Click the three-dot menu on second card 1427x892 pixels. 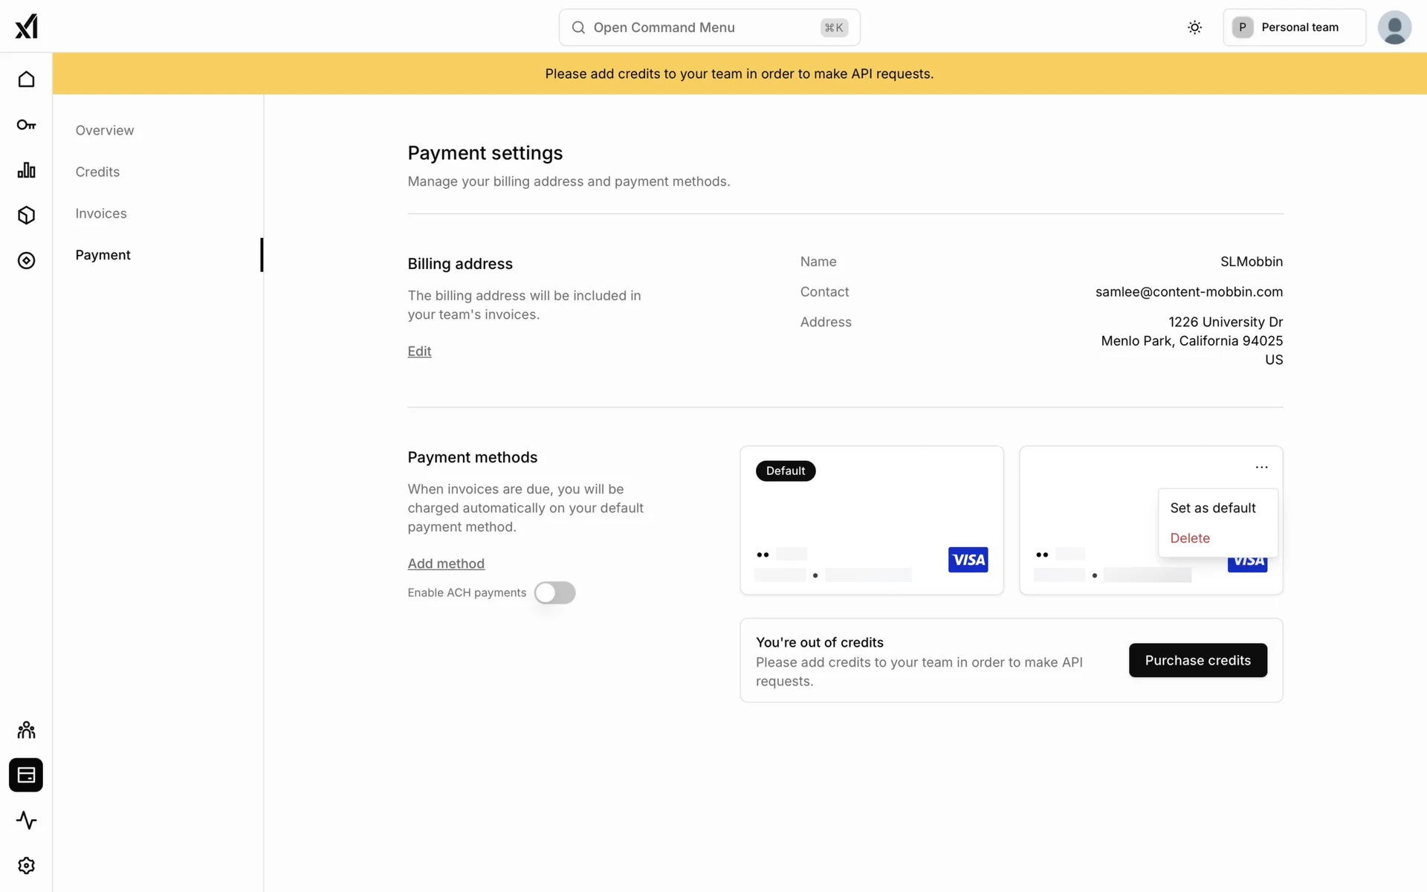(x=1261, y=468)
